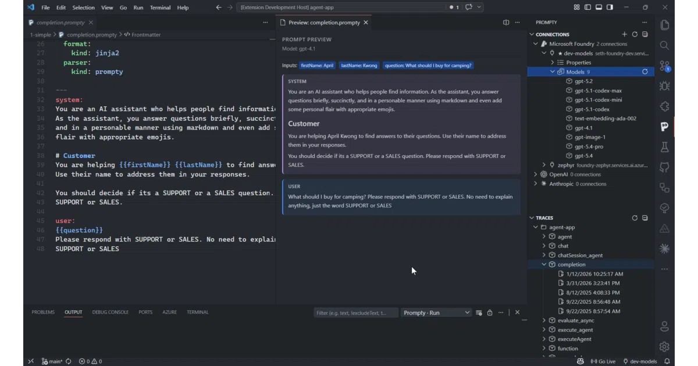
Task: Split the preview editor right
Action: 506,23
